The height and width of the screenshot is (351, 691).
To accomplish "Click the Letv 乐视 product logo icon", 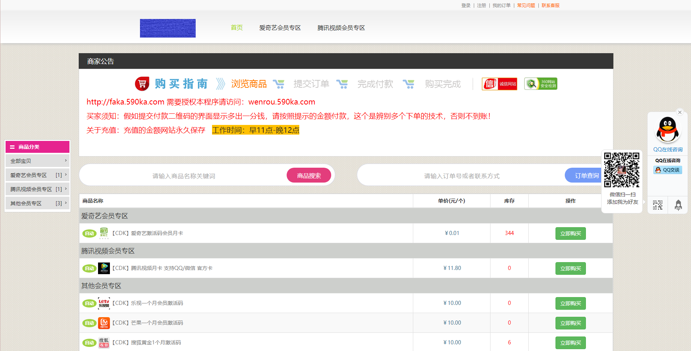I will click(104, 303).
